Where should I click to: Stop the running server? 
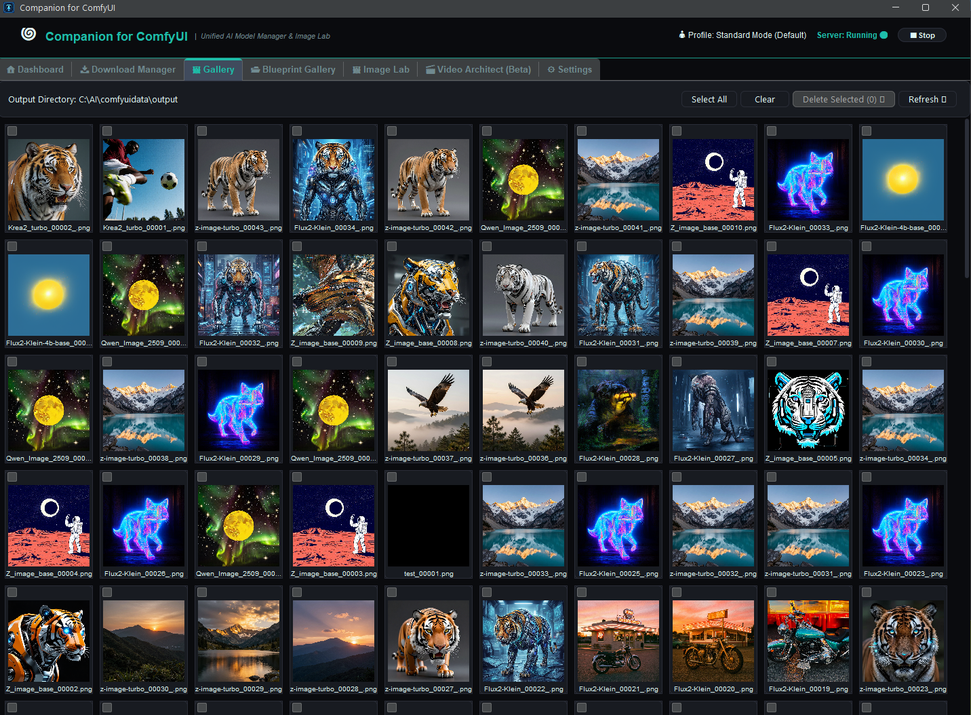922,35
